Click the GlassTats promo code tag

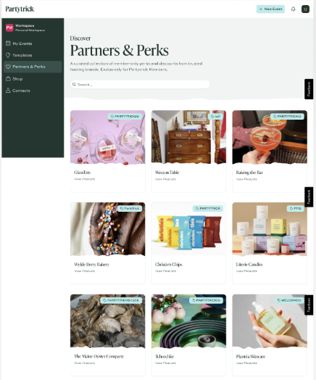[x=125, y=116]
